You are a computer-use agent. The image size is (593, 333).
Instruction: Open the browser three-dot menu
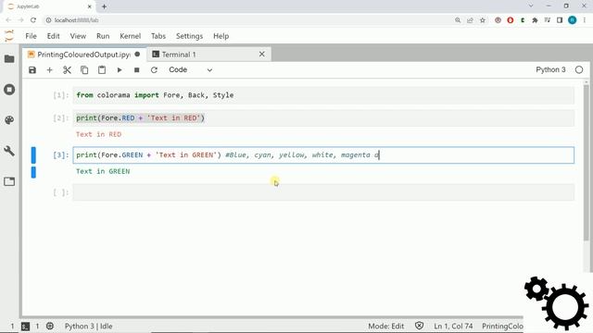coord(585,20)
